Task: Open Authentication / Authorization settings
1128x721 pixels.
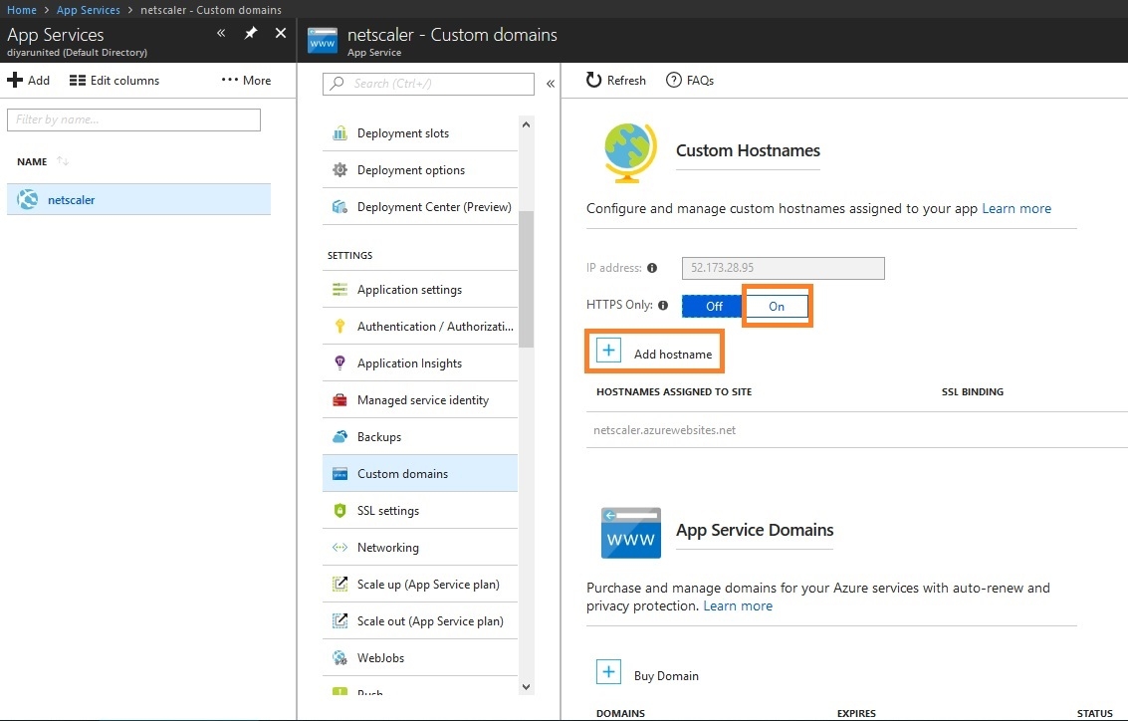Action: [x=420, y=326]
